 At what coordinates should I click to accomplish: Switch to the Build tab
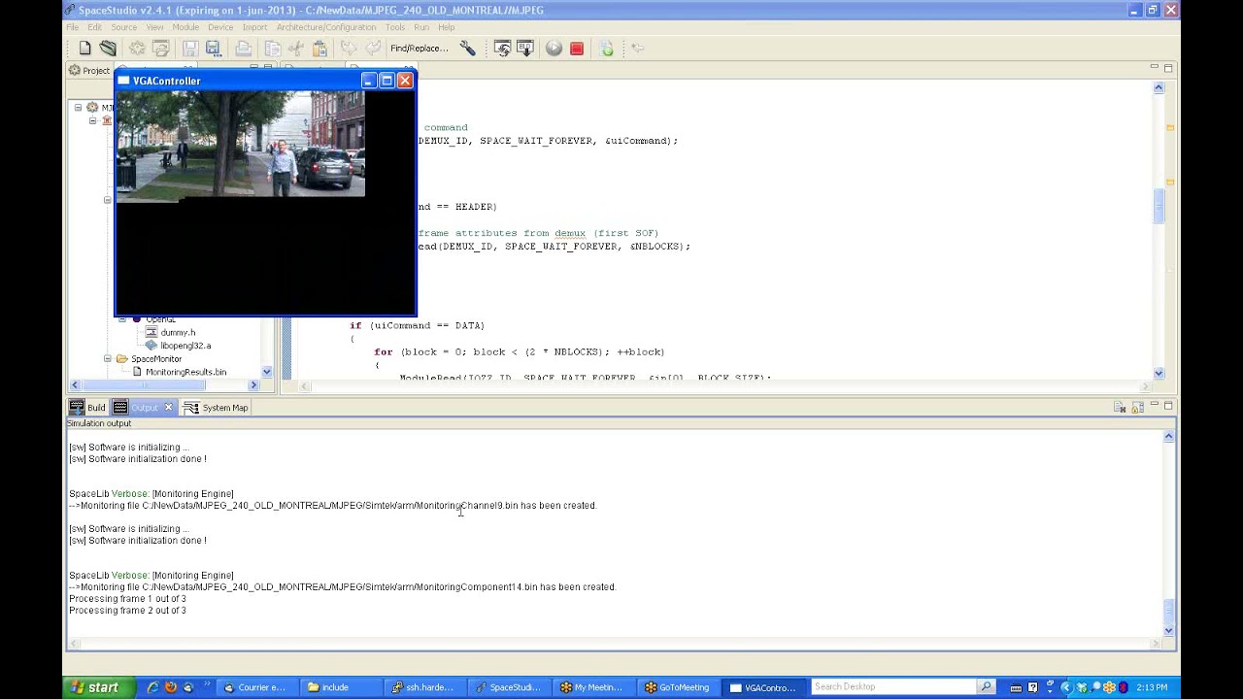[x=87, y=408]
